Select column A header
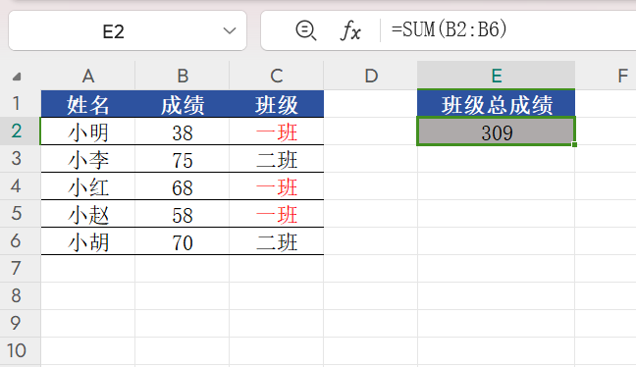This screenshot has width=636, height=367. (88, 76)
